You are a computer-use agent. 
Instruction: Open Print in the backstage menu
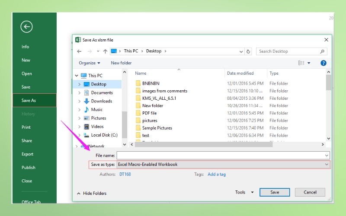(x=26, y=127)
